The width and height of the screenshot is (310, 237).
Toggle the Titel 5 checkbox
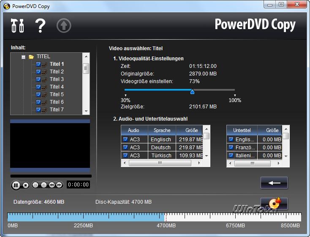pyautogui.click(x=38, y=94)
